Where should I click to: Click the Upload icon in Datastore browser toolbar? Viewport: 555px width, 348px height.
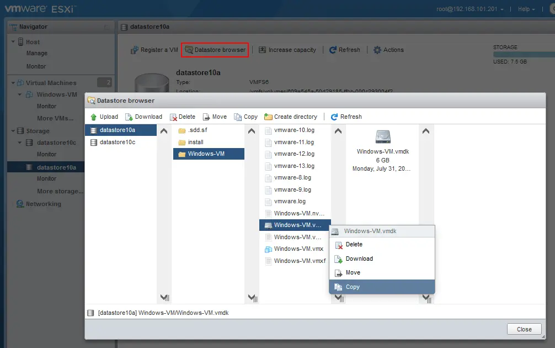[93, 117]
